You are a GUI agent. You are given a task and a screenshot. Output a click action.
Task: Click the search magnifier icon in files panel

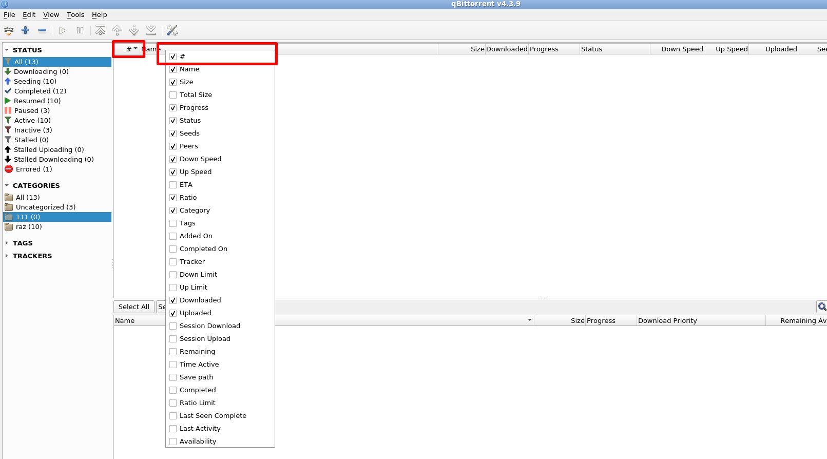tap(822, 307)
